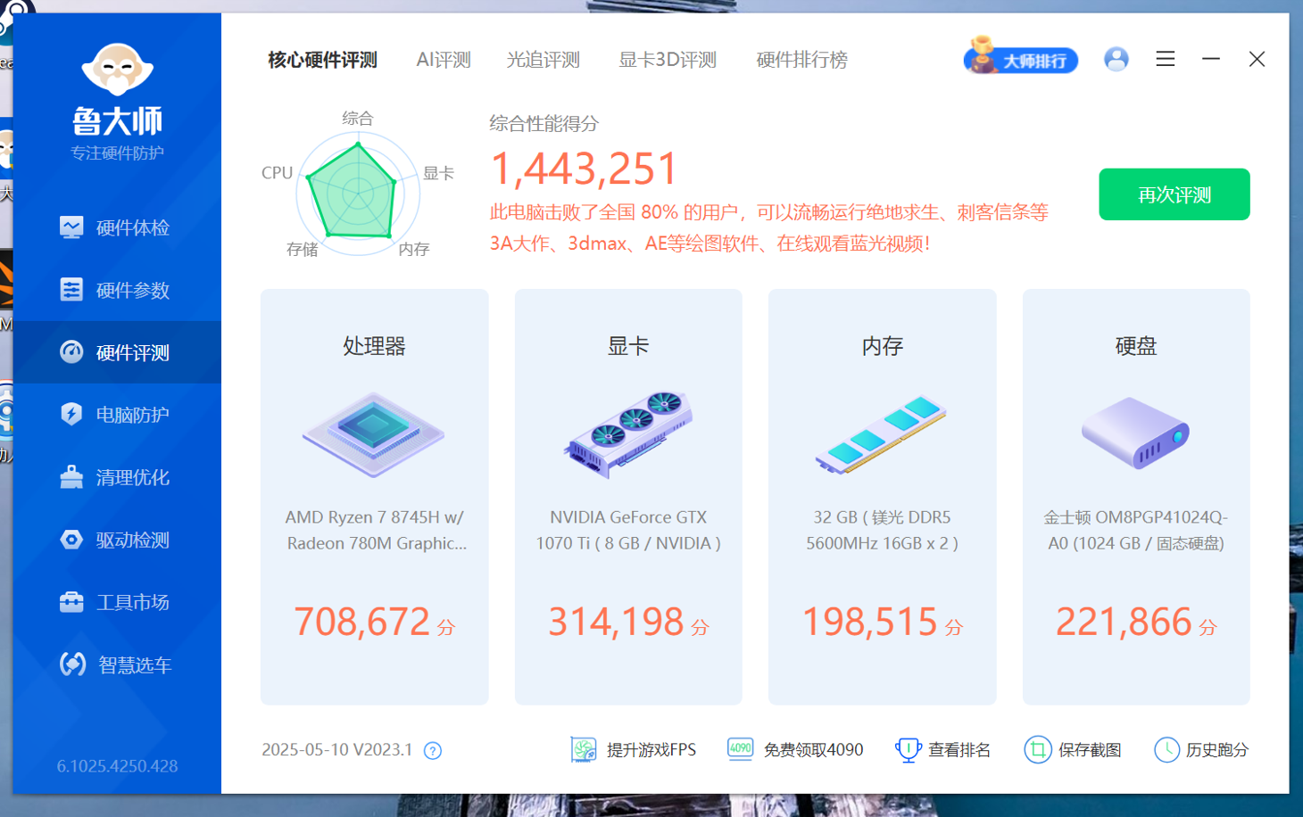Click total score 1,443,251
1303x817 pixels.
point(585,169)
